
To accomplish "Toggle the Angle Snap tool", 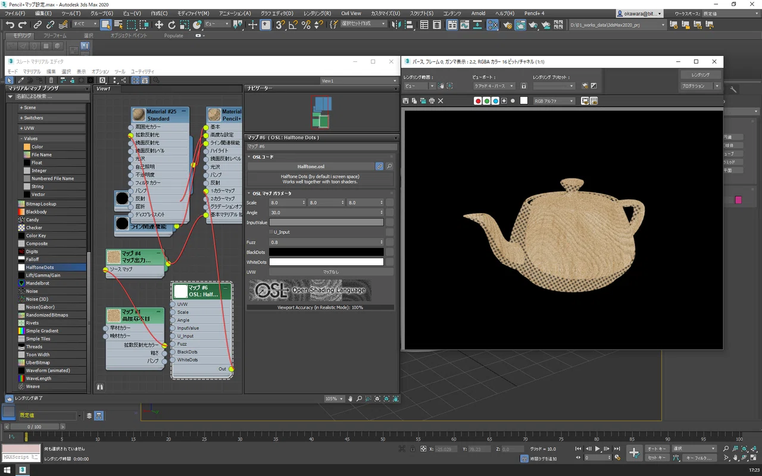I will click(292, 24).
